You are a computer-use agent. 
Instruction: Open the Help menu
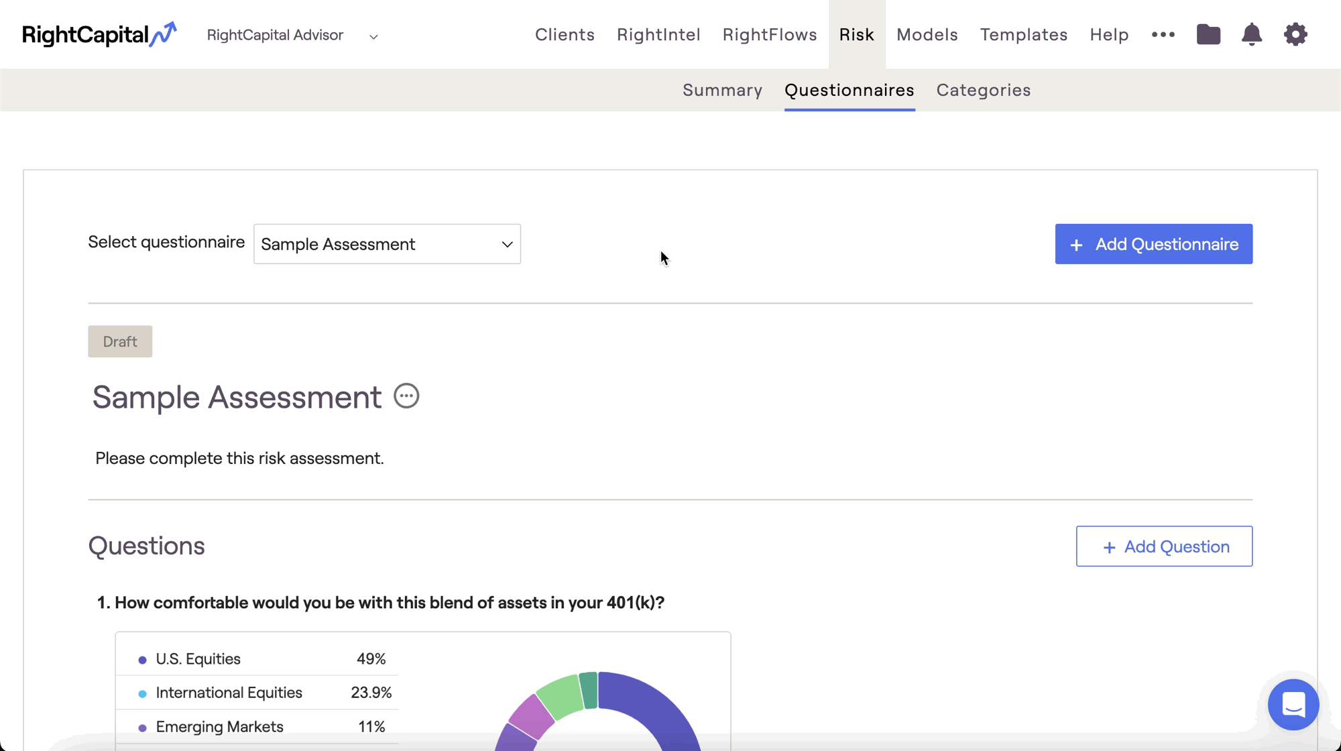[1109, 34]
